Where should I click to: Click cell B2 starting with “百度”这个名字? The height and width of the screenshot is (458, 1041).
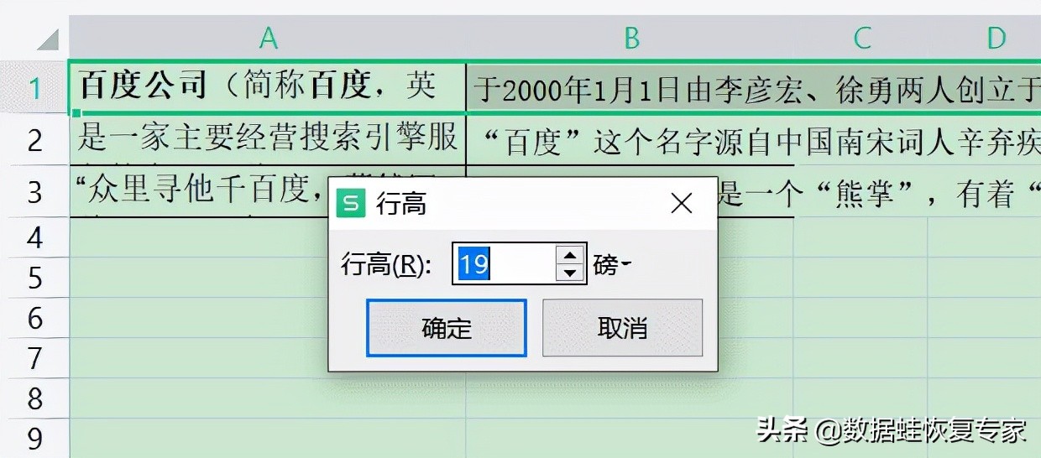point(630,140)
